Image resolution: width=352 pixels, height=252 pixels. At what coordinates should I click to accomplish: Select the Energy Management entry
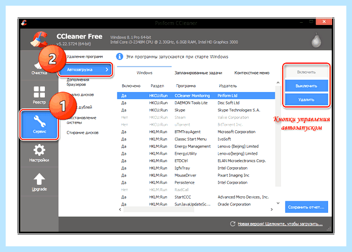pos(196,146)
